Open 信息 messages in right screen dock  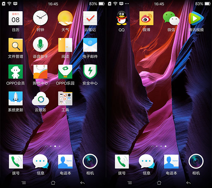point(146,162)
